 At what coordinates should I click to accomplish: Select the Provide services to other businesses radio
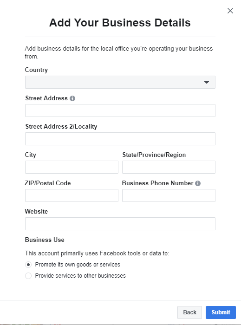coord(28,276)
